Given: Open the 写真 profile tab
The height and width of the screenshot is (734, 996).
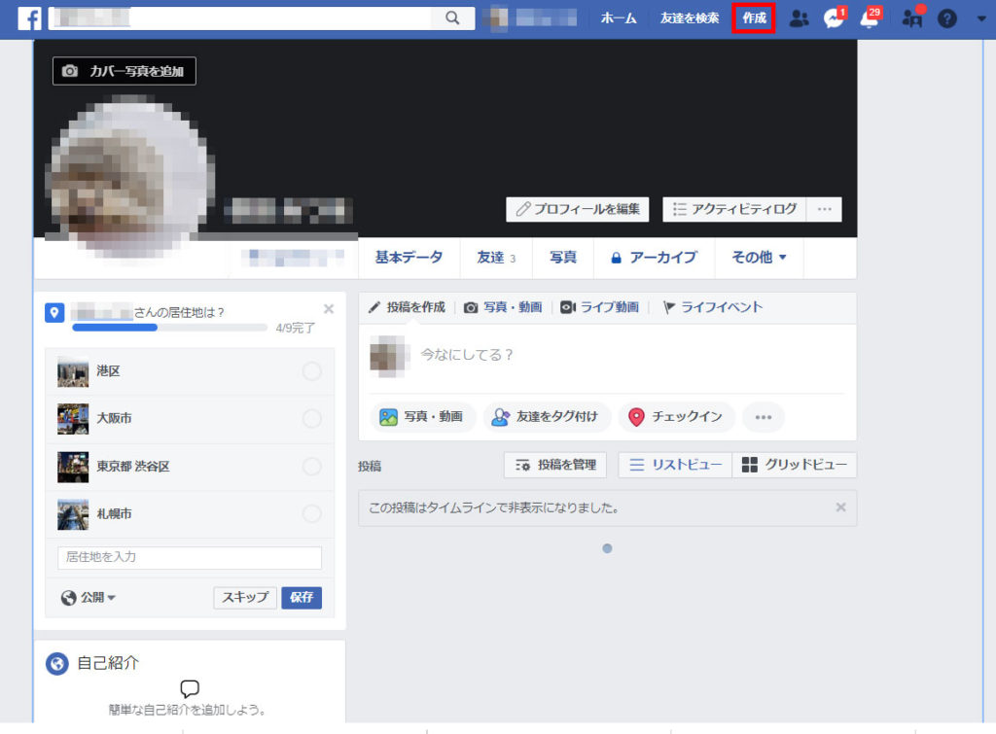Looking at the screenshot, I should (563, 258).
